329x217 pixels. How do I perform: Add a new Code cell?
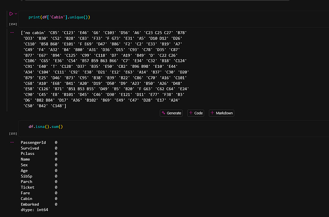[196, 113]
